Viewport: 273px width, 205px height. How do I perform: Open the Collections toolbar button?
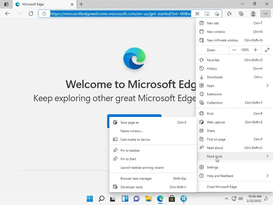[241, 14]
